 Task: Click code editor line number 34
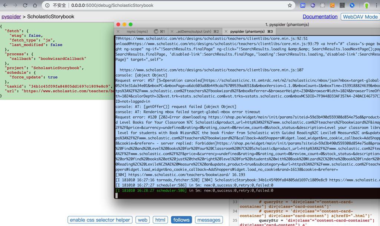coord(235,211)
